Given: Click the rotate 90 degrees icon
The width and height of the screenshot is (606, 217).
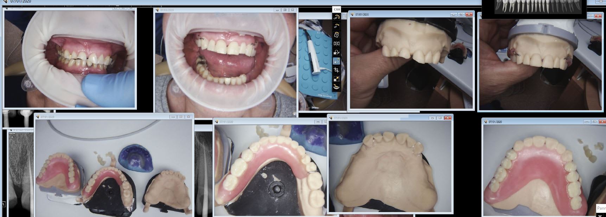Looking at the screenshot, I should pos(337,26).
